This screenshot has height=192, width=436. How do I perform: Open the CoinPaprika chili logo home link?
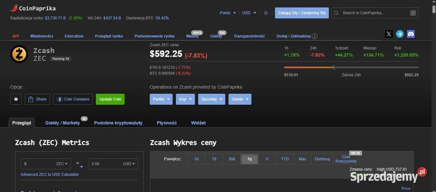pyautogui.click(x=33, y=8)
